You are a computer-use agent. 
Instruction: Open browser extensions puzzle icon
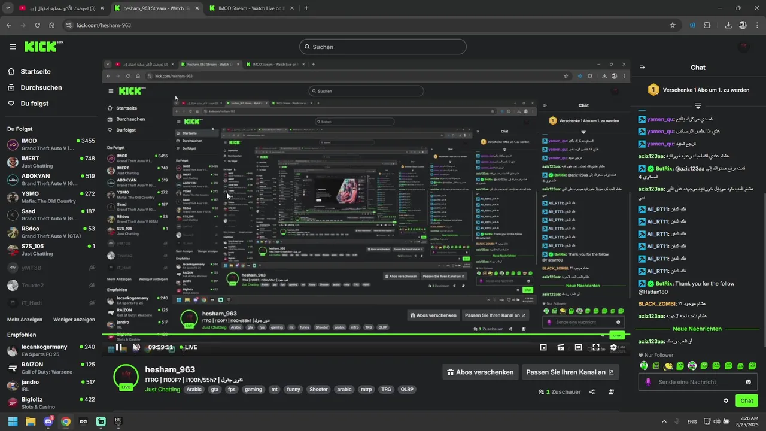click(707, 25)
